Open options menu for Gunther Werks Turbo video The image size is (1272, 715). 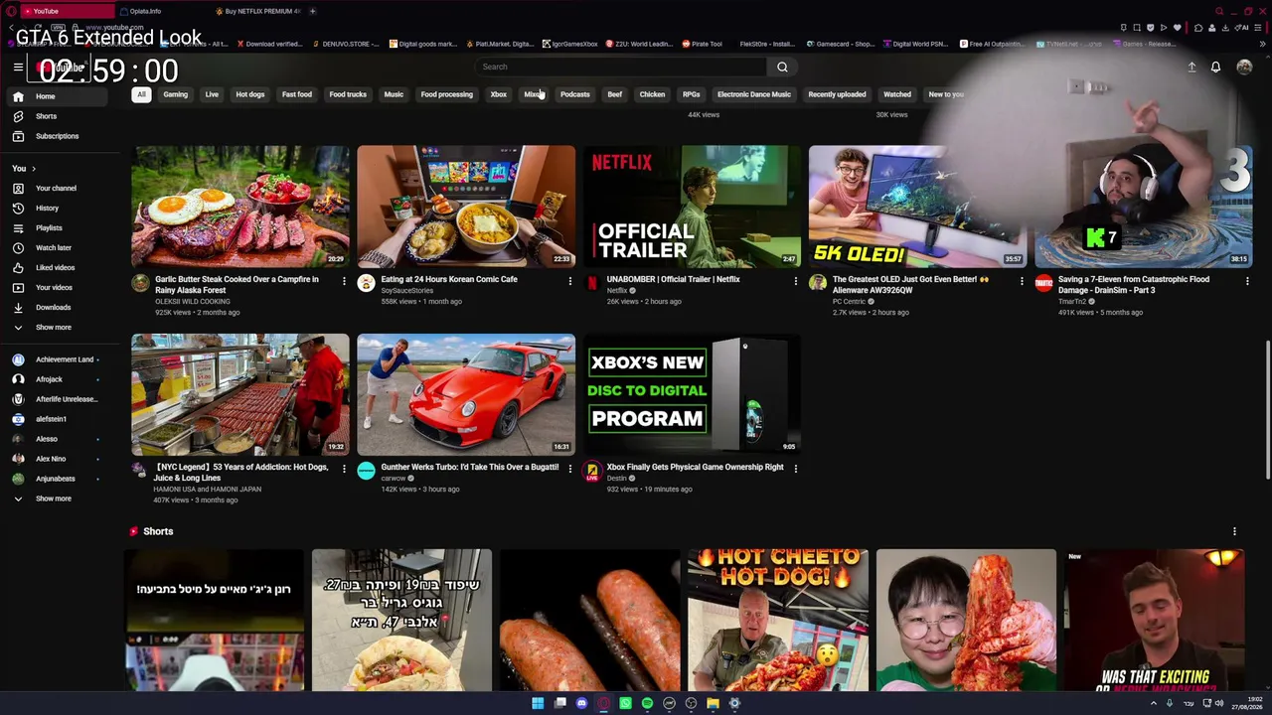coord(569,470)
